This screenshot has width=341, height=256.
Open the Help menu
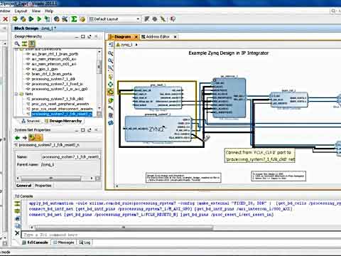(49, 11)
